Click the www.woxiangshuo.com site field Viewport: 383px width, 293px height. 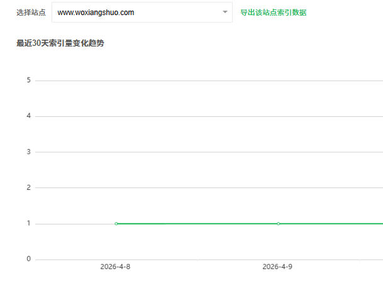point(142,13)
